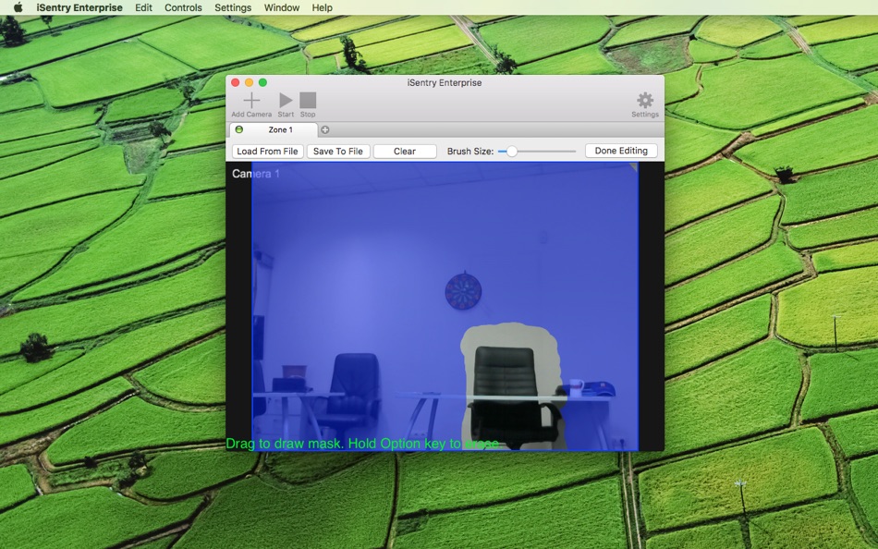Click the Add Camera plus icon

251,100
